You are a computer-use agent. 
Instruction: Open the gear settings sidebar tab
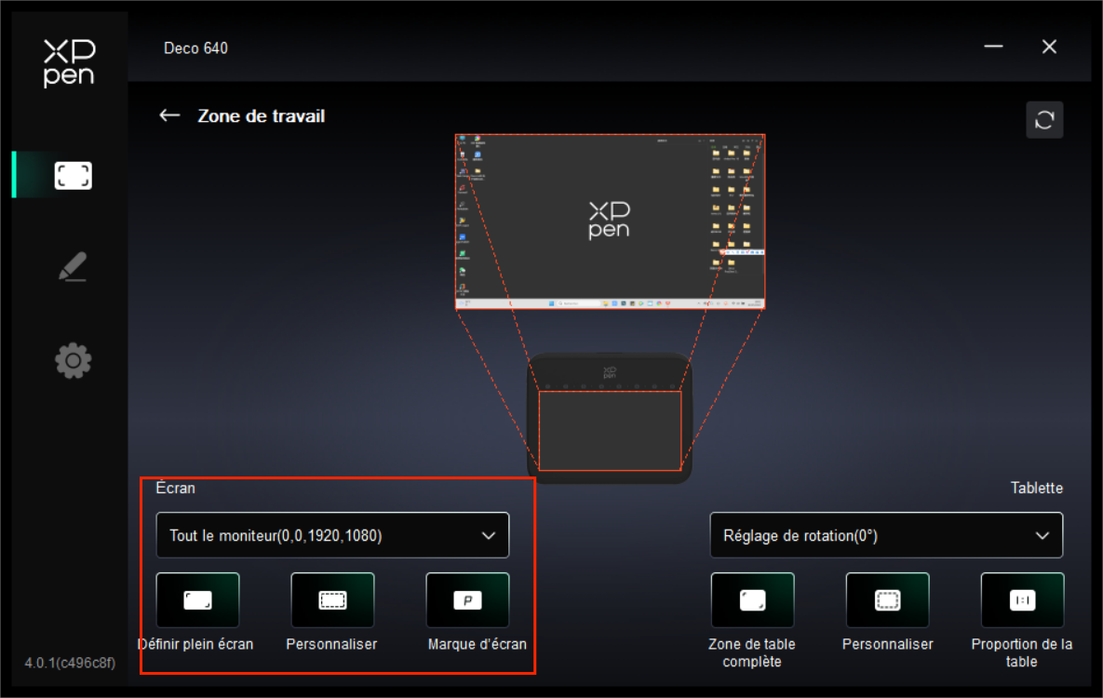point(73,360)
